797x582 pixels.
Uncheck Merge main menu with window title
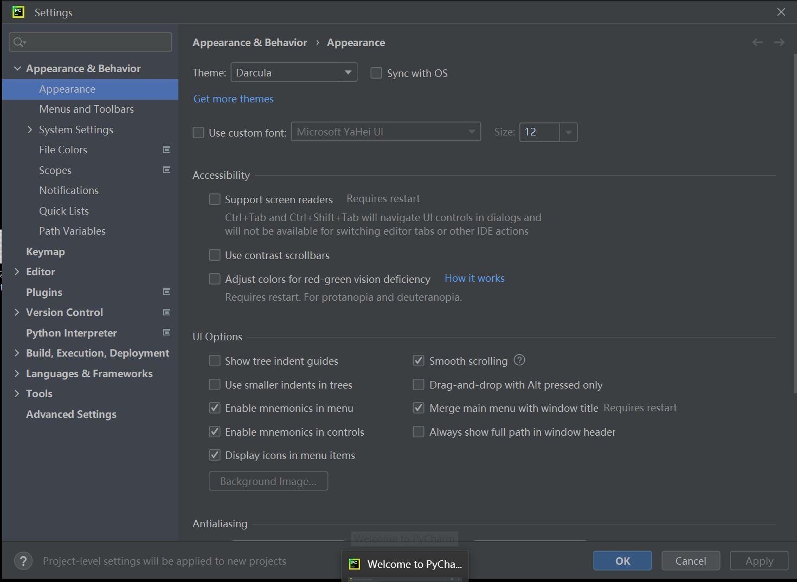pyautogui.click(x=419, y=408)
